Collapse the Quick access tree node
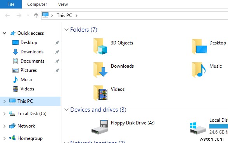Viewport: 228px width, 143px height. pyautogui.click(x=5, y=33)
